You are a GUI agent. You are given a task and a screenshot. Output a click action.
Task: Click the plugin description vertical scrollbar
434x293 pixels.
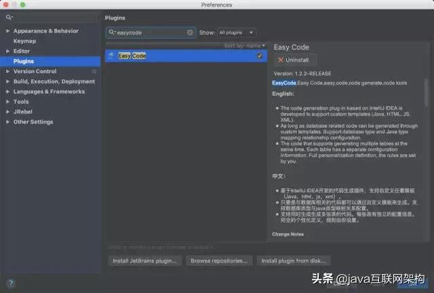(x=427, y=93)
